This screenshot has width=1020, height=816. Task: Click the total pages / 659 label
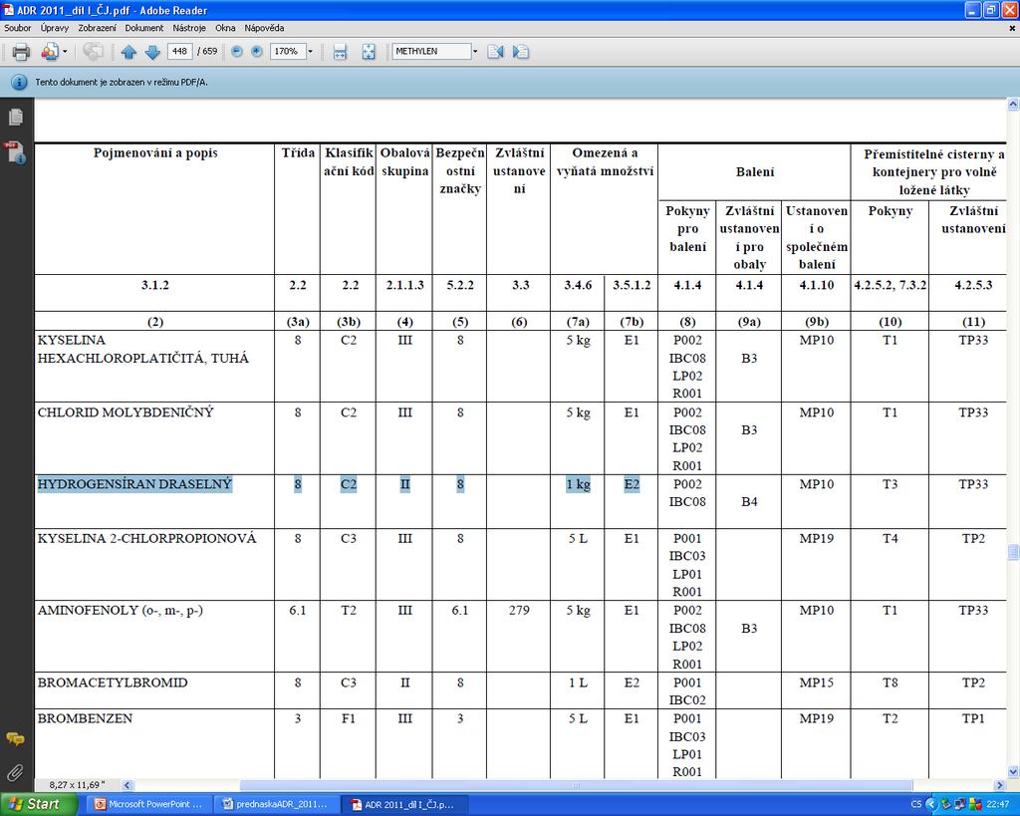click(207, 51)
